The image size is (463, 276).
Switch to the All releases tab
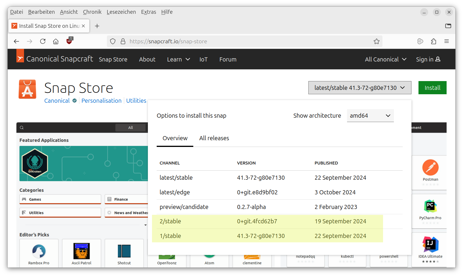(214, 138)
